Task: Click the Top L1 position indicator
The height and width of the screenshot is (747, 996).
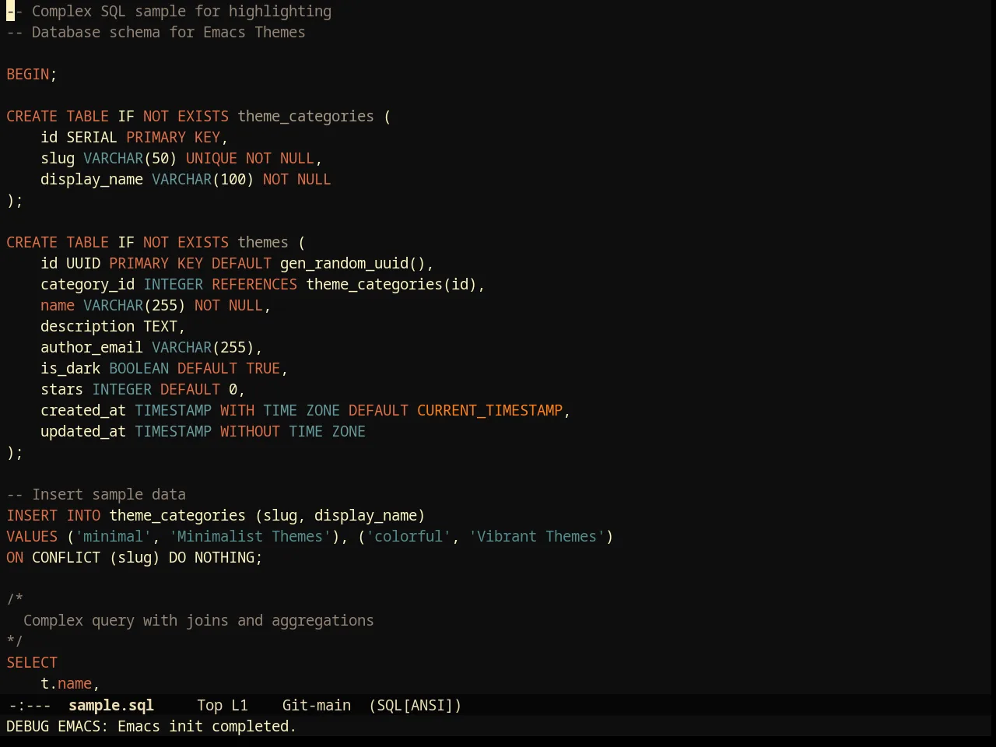Action: pyautogui.click(x=222, y=705)
